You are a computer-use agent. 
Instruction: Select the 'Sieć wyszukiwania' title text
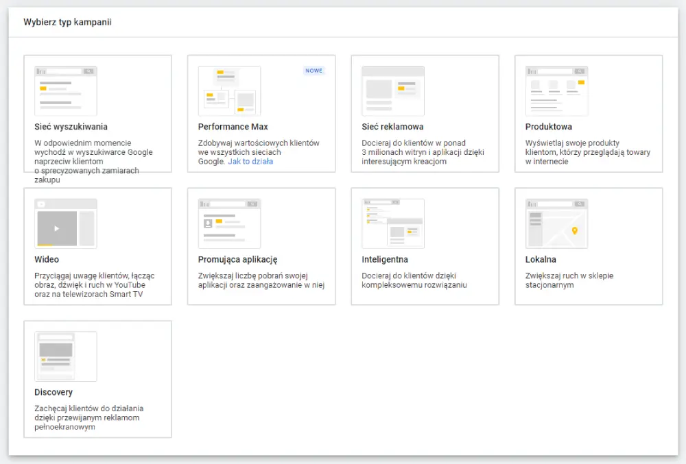tap(71, 127)
